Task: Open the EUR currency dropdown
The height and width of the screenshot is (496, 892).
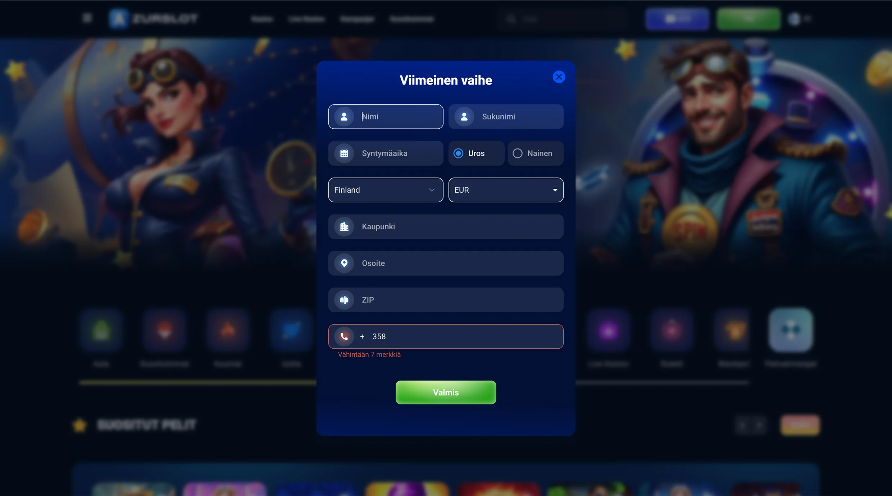Action: 506,190
